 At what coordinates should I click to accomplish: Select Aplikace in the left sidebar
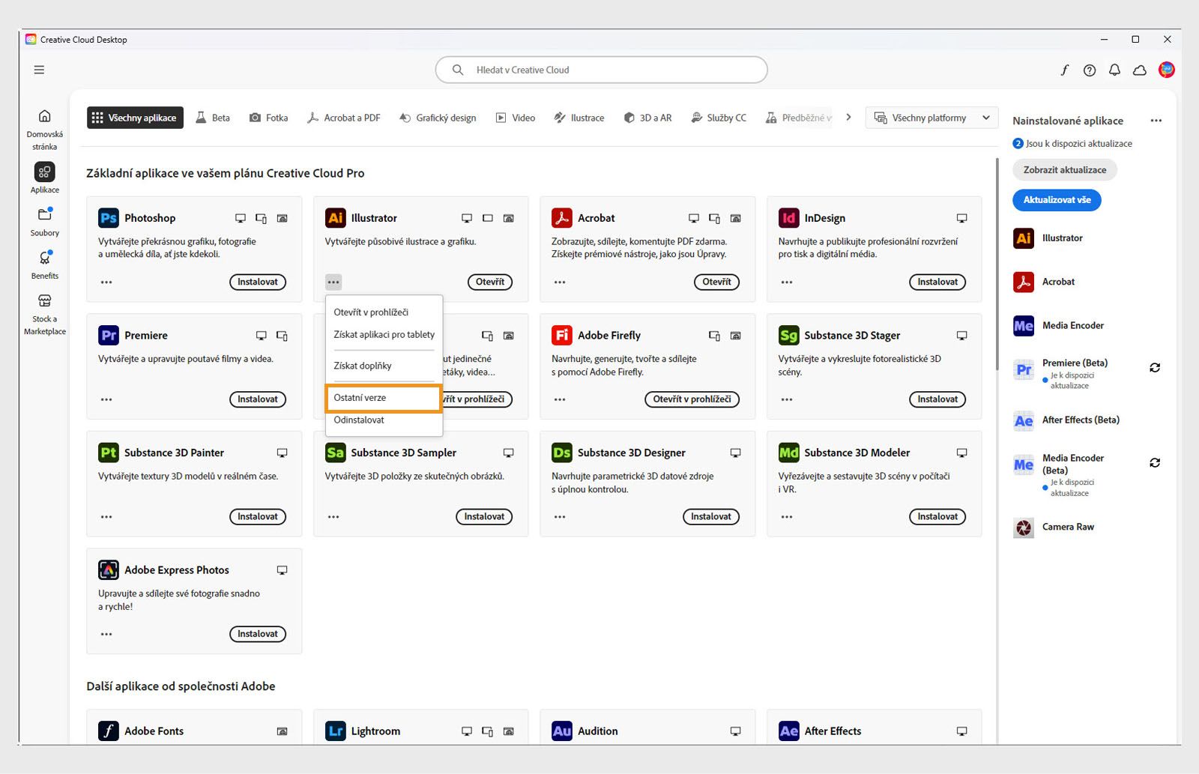(45, 178)
